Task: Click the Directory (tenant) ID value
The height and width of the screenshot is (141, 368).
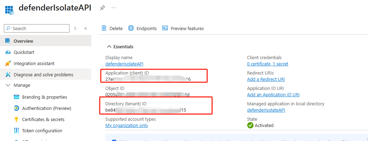Action: [146, 110]
